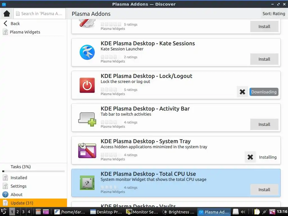This screenshot has width=288, height=216.
Task: Open the removable drive tray icon
Action: click(236, 212)
